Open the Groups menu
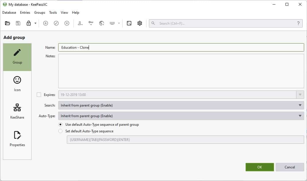The width and height of the screenshot is (307, 181). (x=40, y=13)
